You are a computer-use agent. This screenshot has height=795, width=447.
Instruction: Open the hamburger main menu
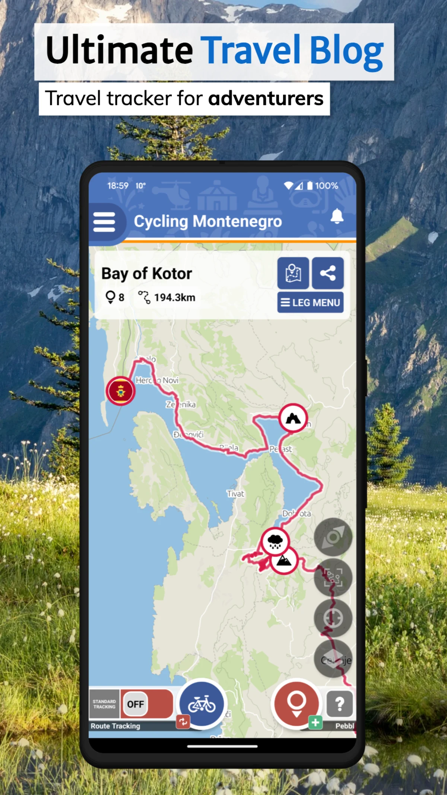pos(104,222)
